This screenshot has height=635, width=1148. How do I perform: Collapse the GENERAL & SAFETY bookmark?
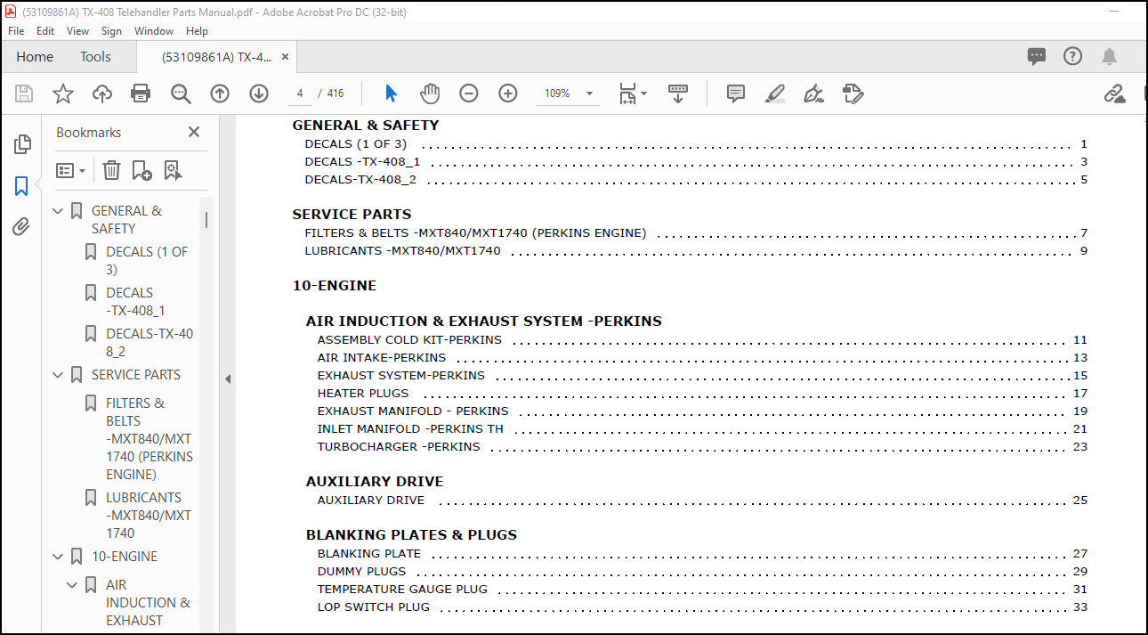[x=58, y=211]
